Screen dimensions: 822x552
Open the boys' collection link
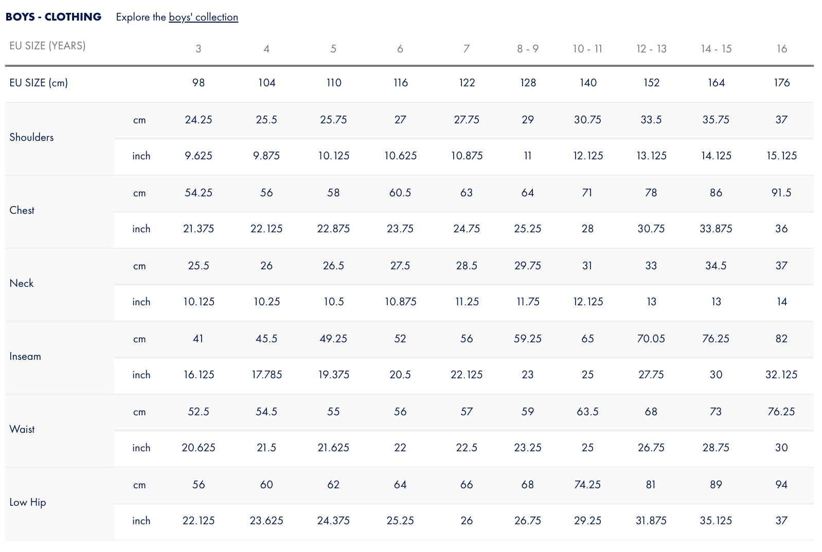(203, 17)
